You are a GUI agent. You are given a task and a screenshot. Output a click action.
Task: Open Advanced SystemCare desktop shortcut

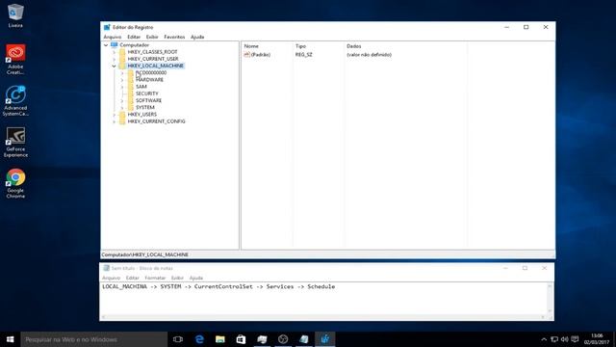pyautogui.click(x=15, y=100)
